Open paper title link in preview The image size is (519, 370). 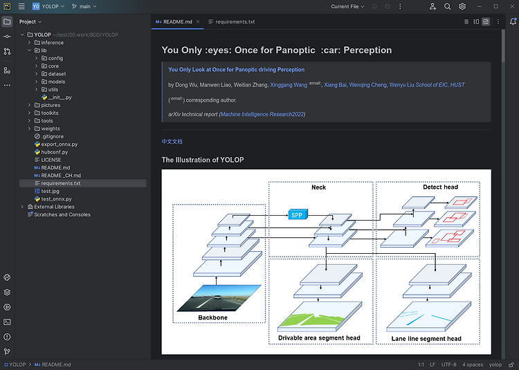(236, 69)
